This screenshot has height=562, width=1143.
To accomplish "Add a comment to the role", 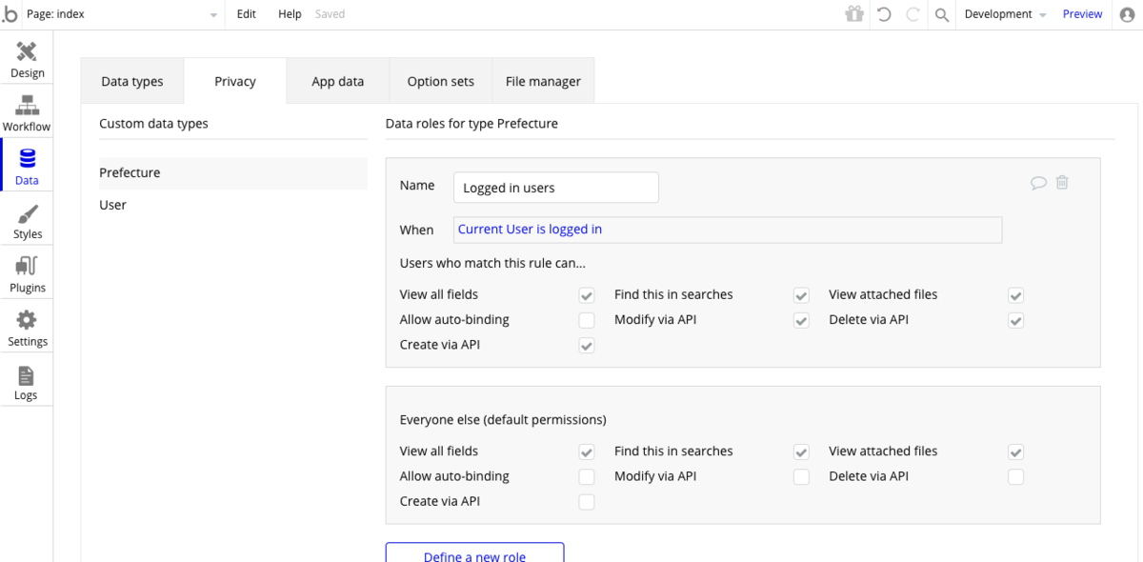I will tap(1038, 183).
